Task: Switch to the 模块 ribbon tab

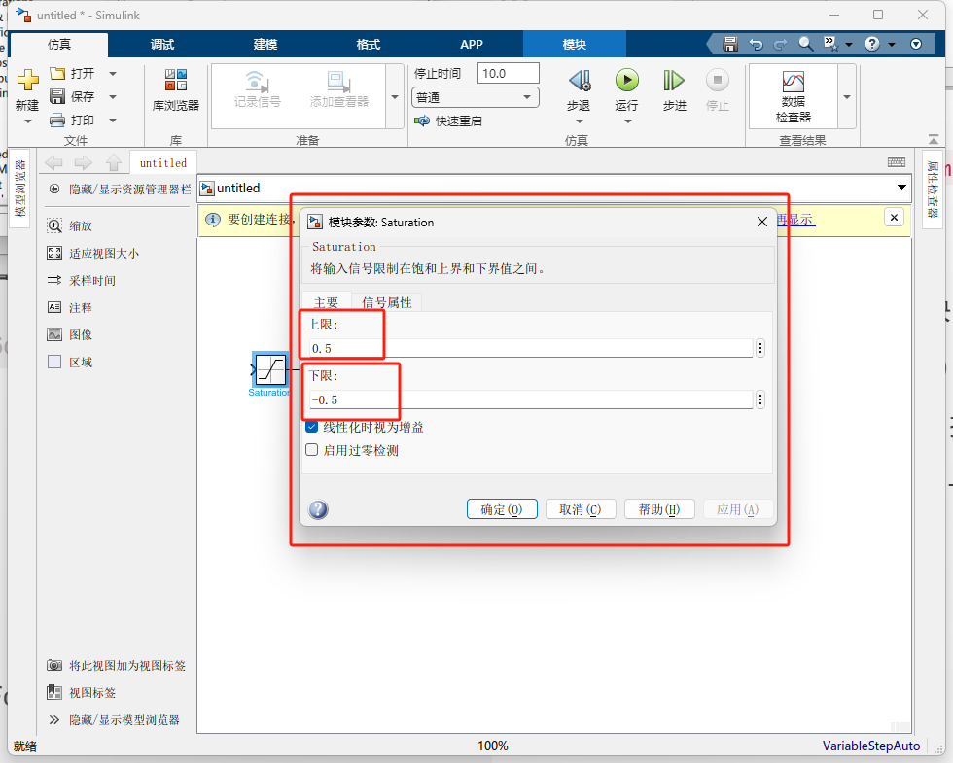Action: (575, 45)
